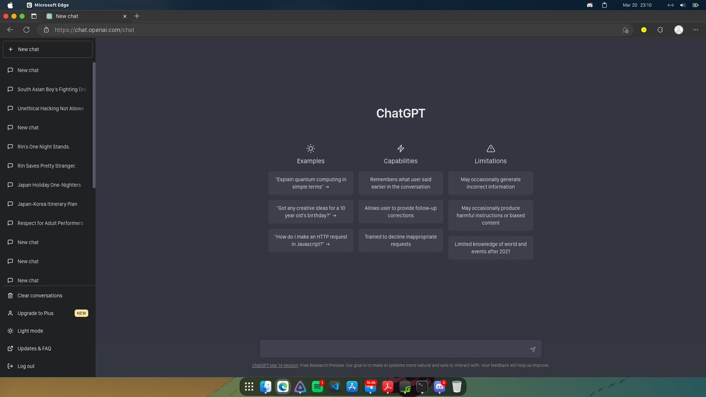706x397 pixels.
Task: Open the Trash in the dock
Action: pyautogui.click(x=457, y=386)
